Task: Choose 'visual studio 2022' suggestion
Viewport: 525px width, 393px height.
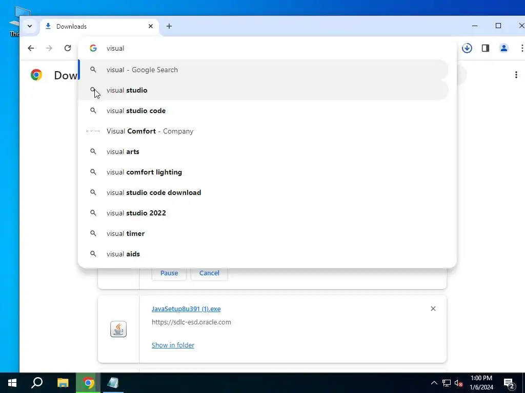Action: coord(263,213)
